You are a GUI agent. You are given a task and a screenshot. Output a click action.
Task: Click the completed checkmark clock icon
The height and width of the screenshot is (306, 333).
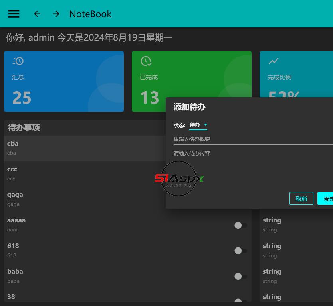pos(146,61)
